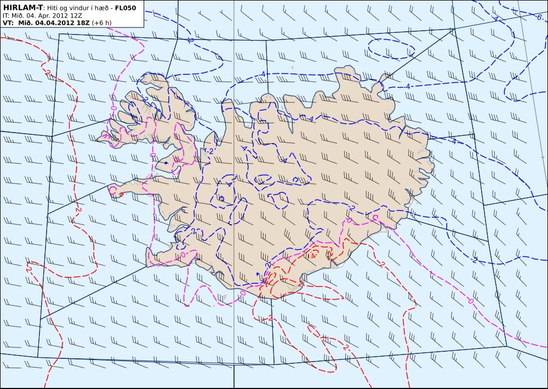Click the '(+6 h)' forecast offset text

[x=101, y=23]
